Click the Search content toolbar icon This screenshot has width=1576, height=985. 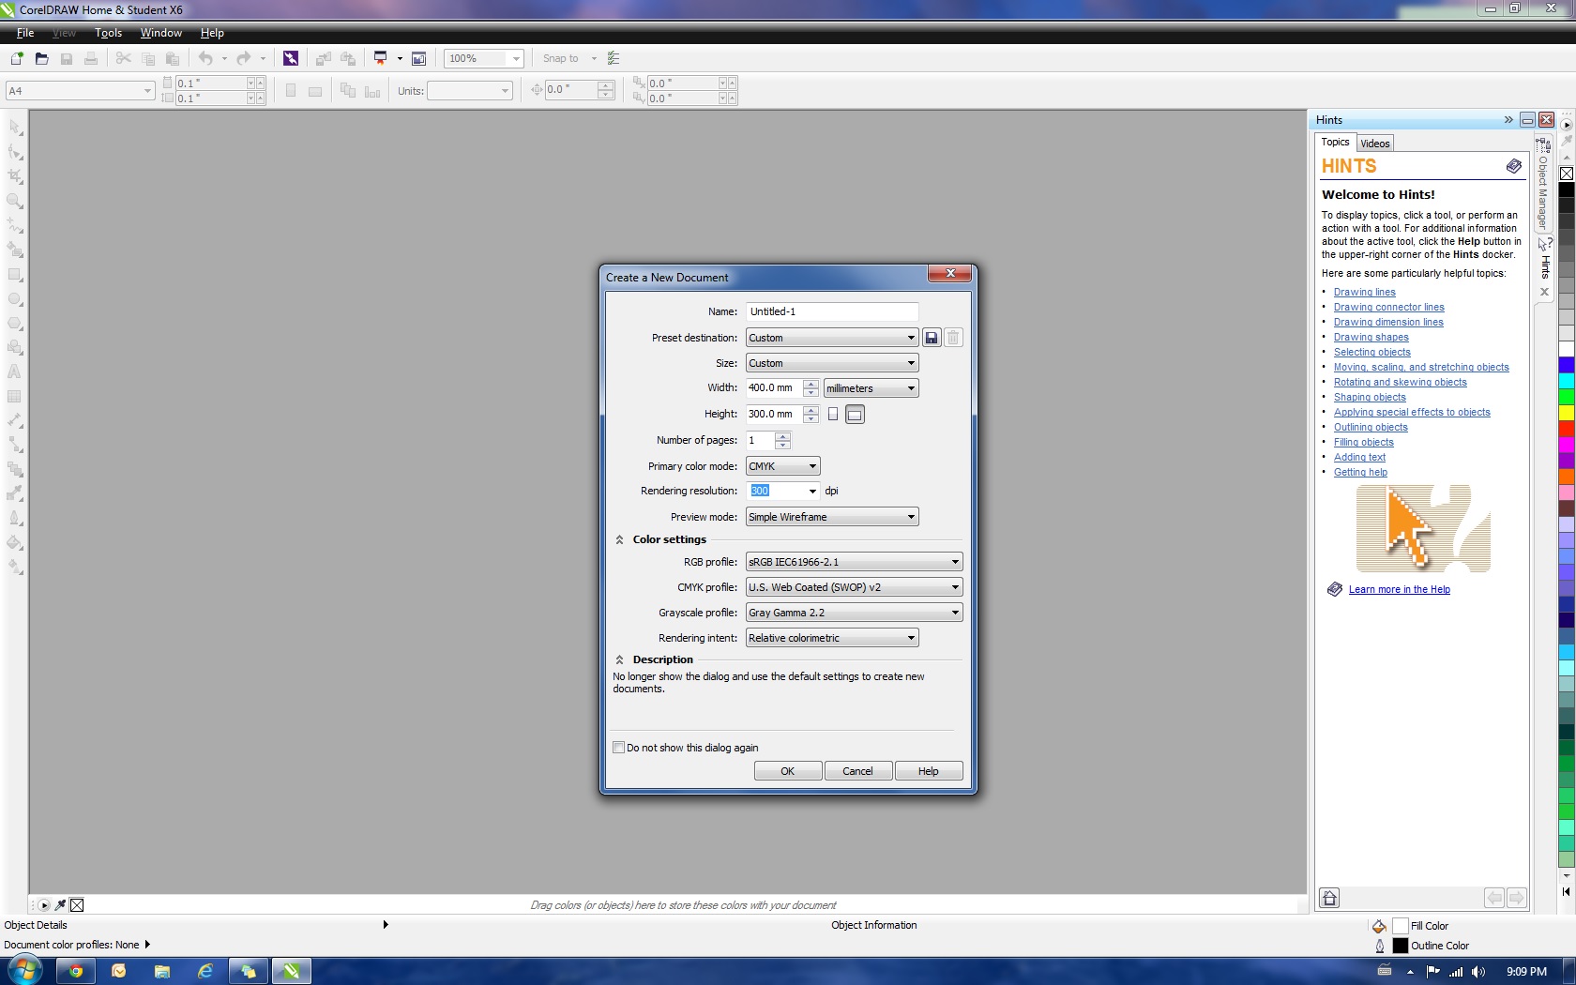(x=291, y=58)
